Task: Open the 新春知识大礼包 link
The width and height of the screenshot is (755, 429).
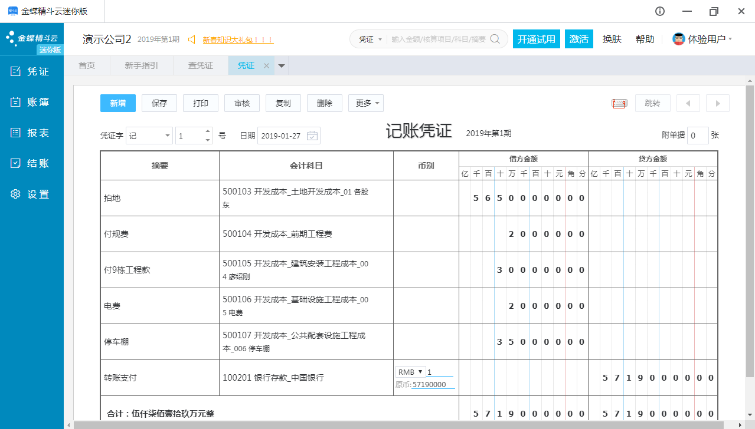Action: point(238,40)
